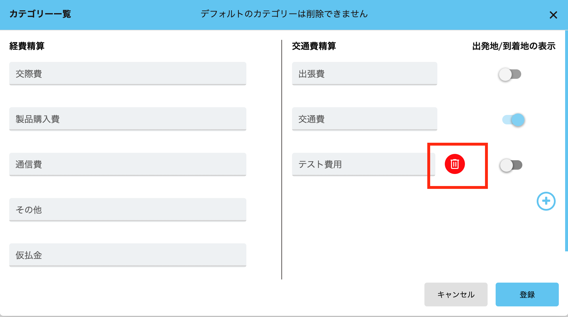Click the その他 category field
Screen dimensions: 568x317
(x=127, y=210)
